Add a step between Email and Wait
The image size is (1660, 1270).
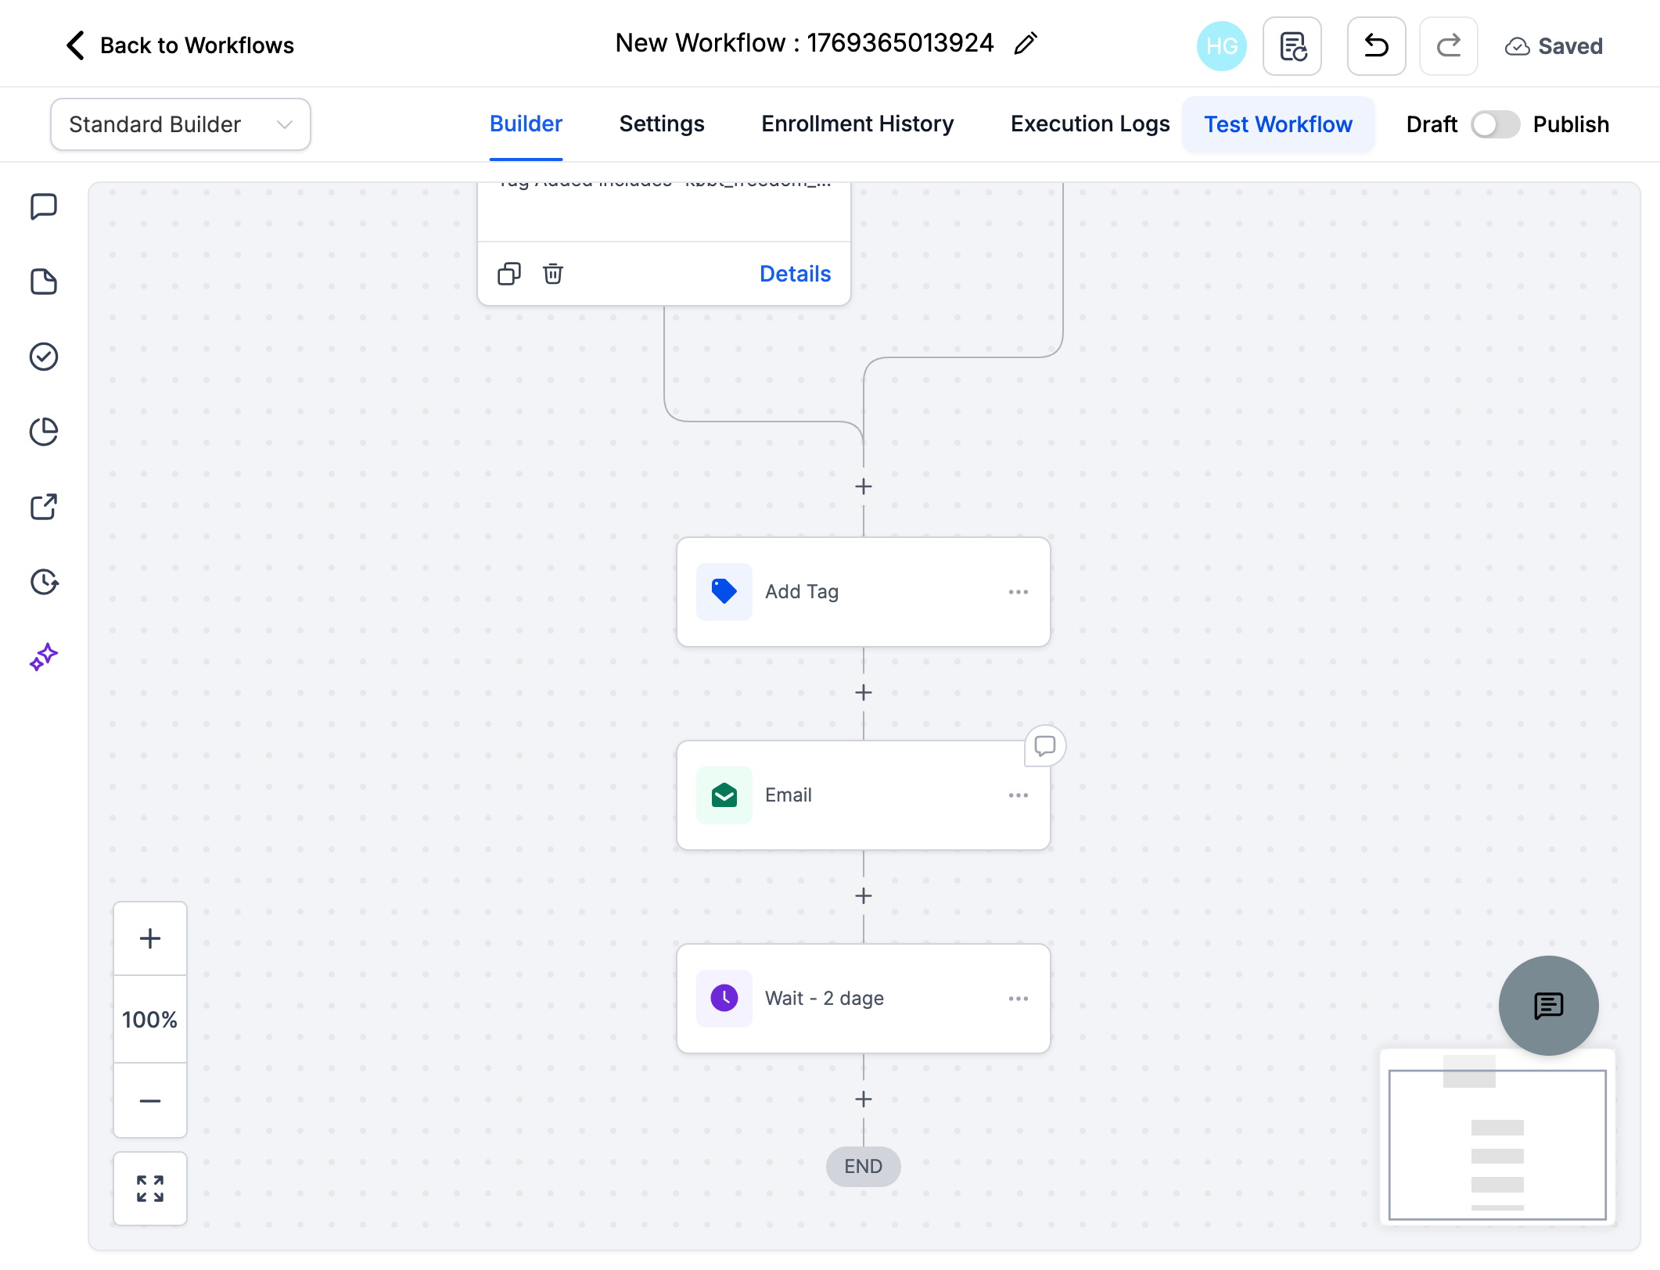[x=864, y=896]
